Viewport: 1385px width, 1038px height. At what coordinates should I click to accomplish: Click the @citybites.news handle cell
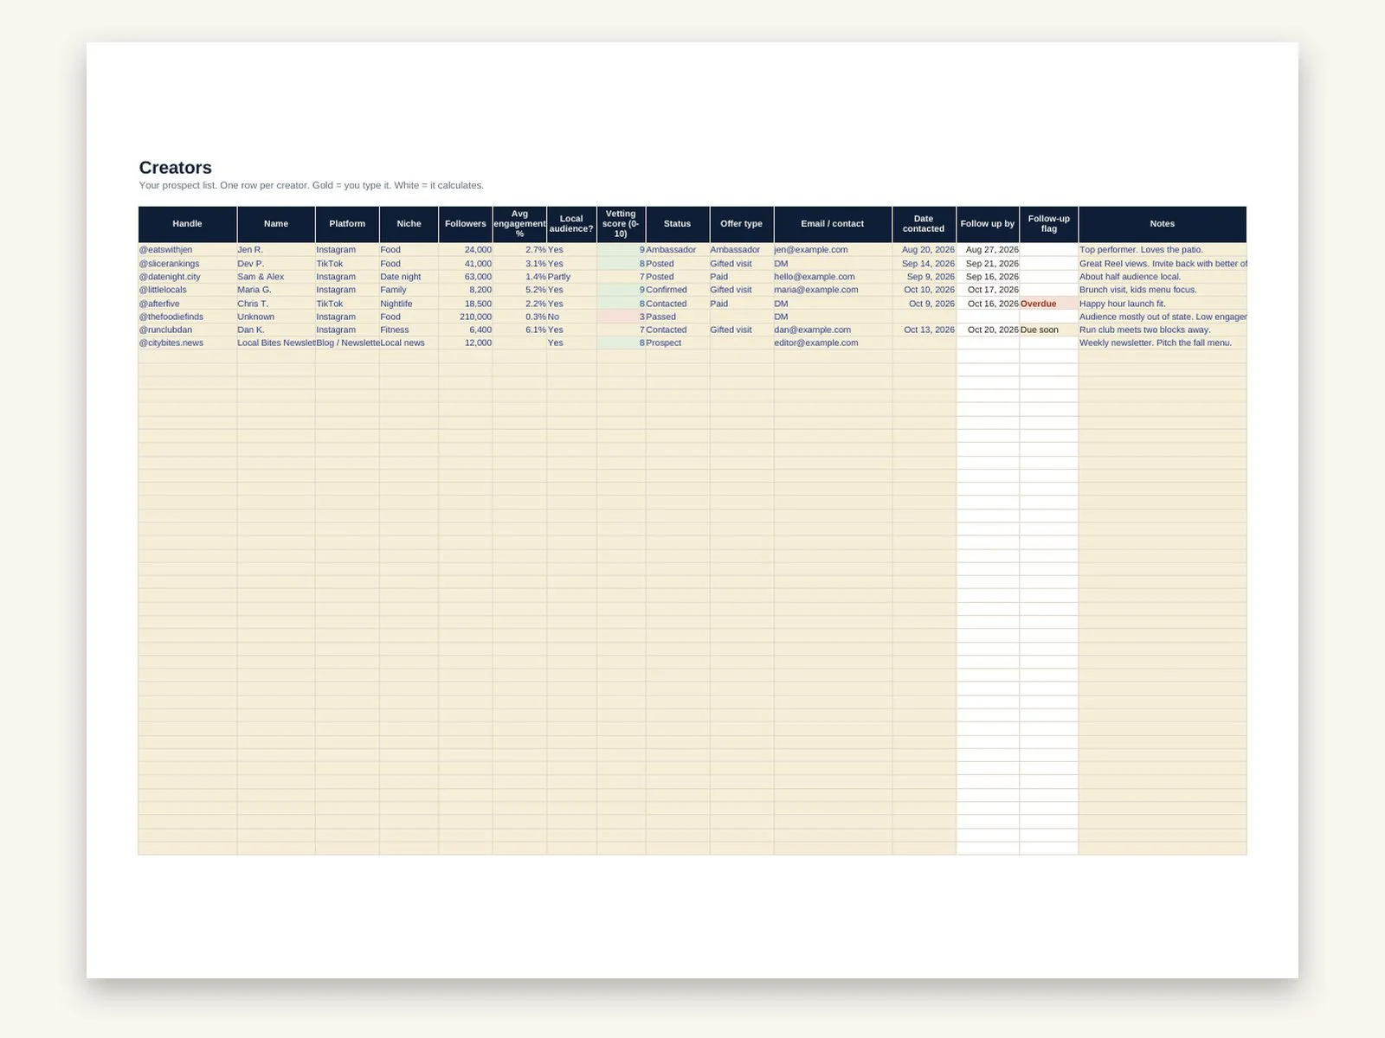coord(187,343)
